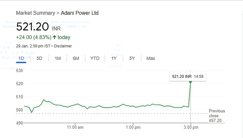Click the Previous close 497.20 label
The height and width of the screenshot is (138, 243).
pyautogui.click(x=217, y=116)
